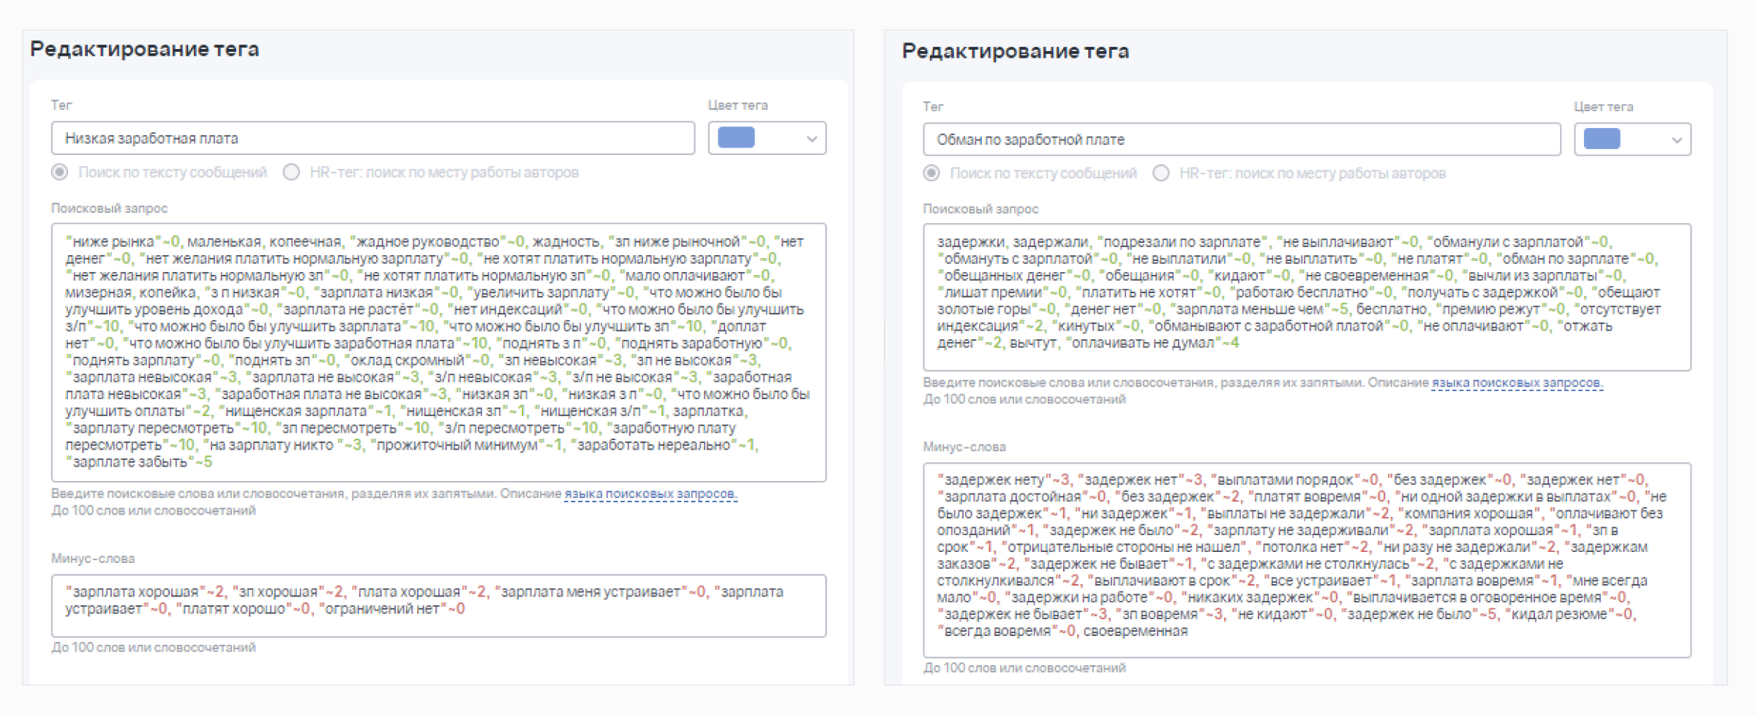This screenshot has width=1756, height=715.
Task: Select right panel 'Поиск по тексту сообщений' radio
Action: (x=931, y=173)
